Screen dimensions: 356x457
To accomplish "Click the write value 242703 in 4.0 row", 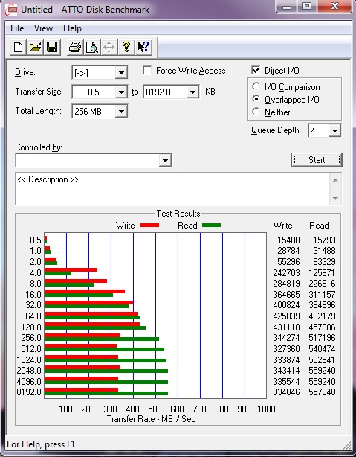I will click(286, 273).
